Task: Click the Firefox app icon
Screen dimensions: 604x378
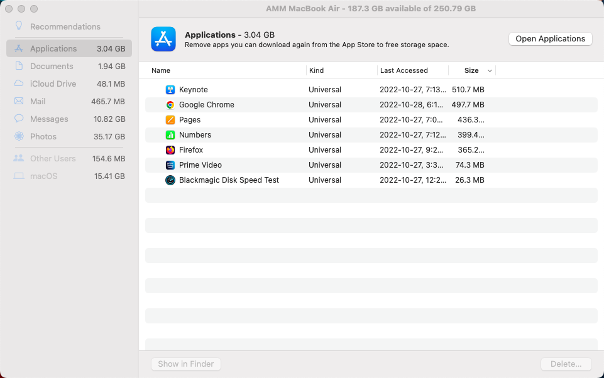Action: coord(170,149)
